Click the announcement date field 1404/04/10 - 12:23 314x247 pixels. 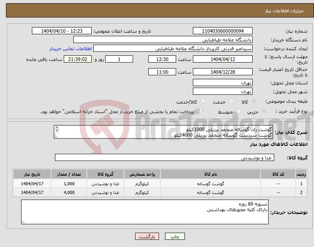tap(62, 31)
